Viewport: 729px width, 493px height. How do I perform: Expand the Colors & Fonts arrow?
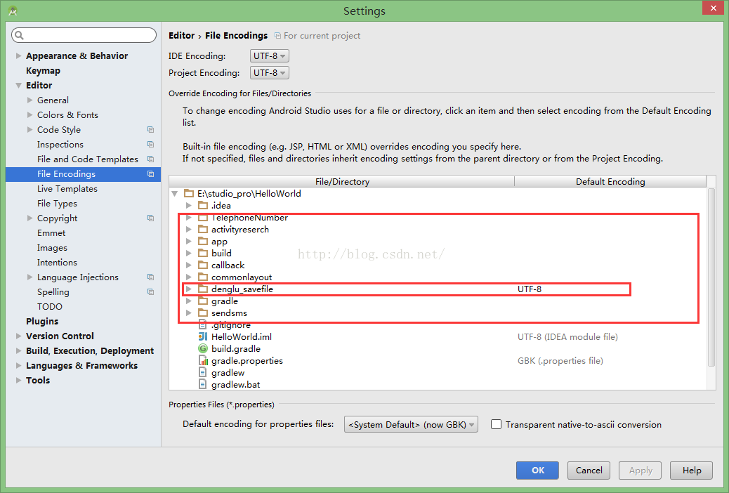[29, 115]
